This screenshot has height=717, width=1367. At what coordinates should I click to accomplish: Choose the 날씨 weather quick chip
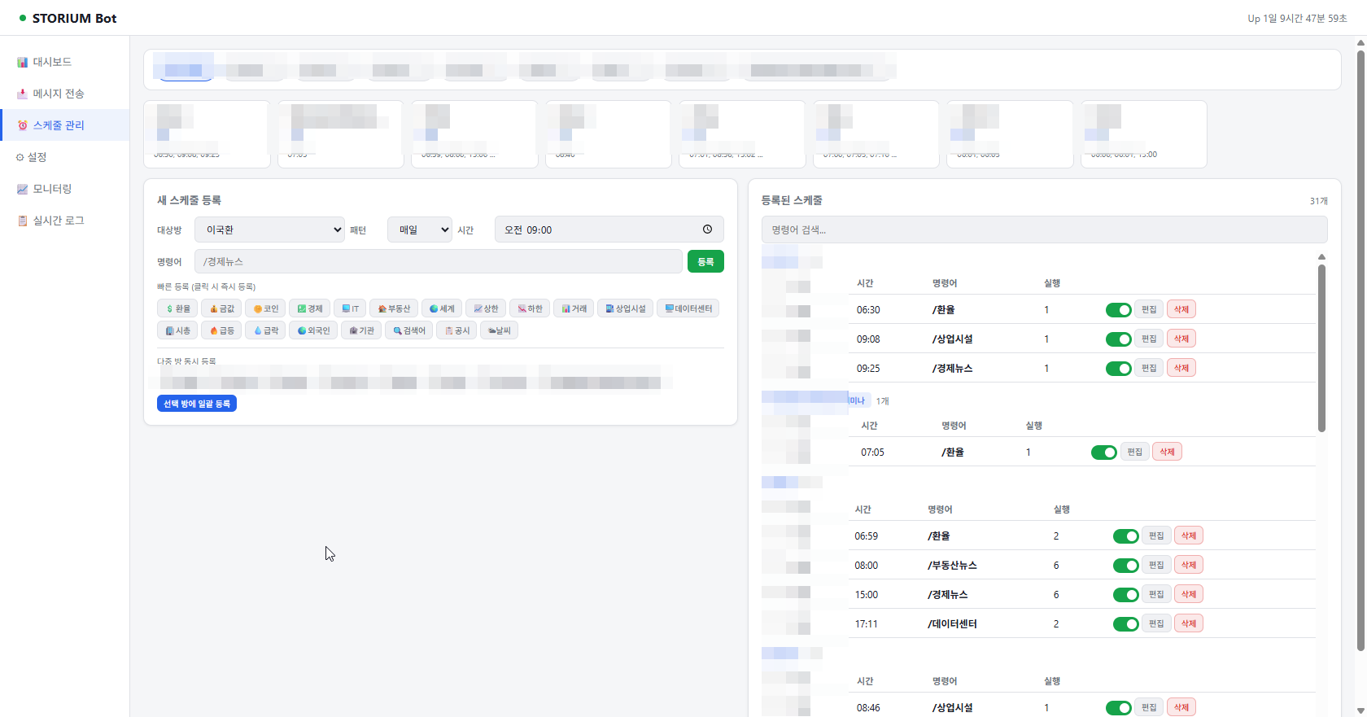pos(499,330)
